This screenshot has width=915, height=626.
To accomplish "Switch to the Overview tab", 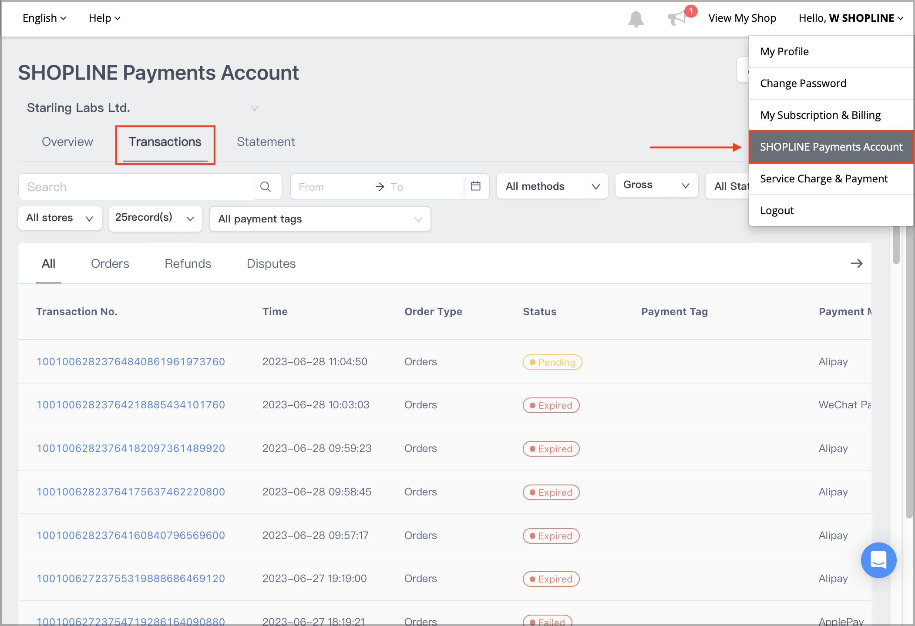I will (x=67, y=142).
